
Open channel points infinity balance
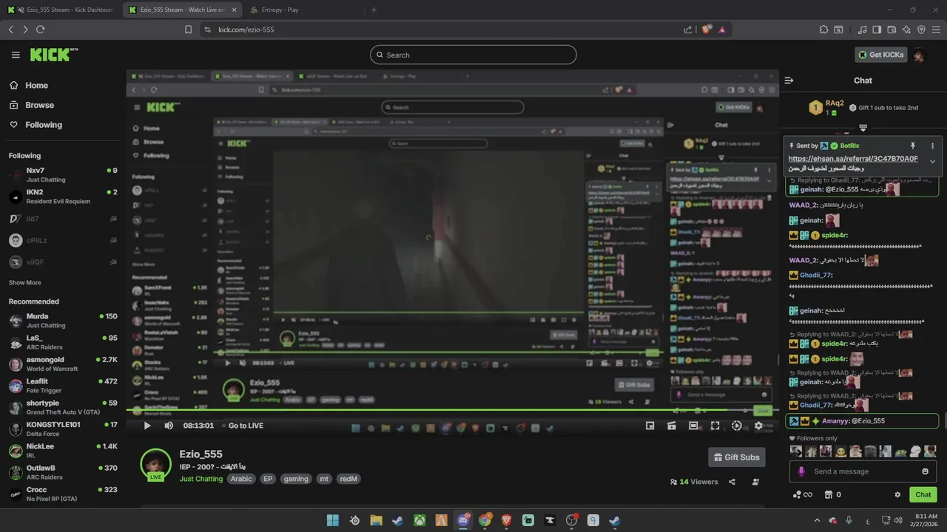802,494
